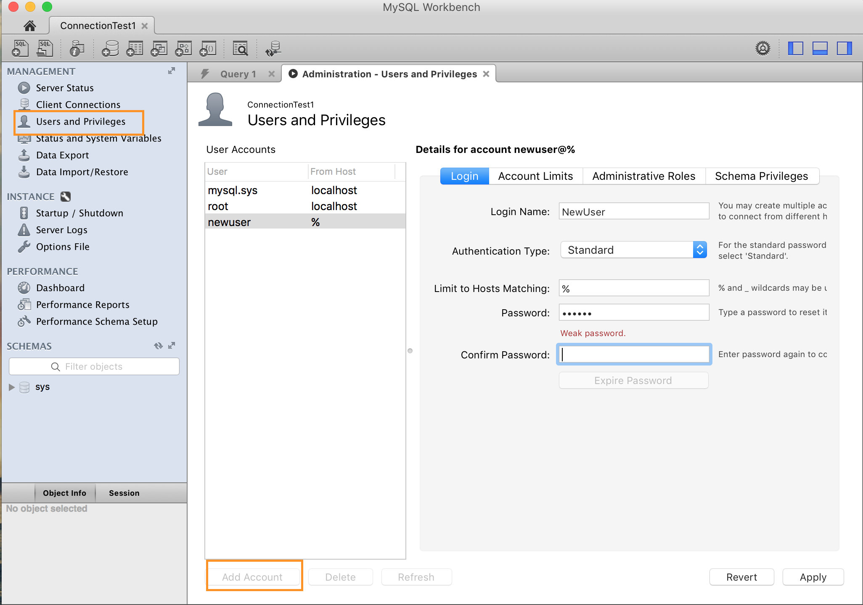Switch to Query 1 tab
The width and height of the screenshot is (863, 605).
(x=238, y=74)
